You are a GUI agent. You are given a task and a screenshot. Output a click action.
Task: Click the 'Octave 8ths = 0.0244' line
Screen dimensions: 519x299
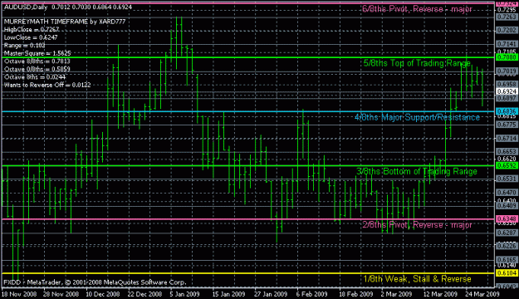click(35, 77)
